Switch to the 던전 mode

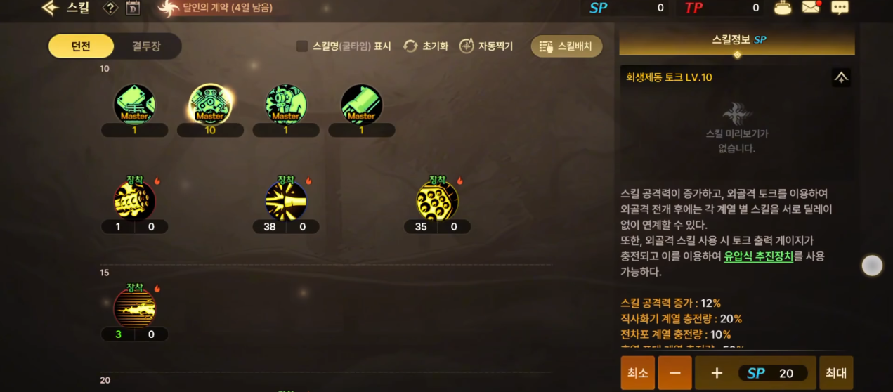81,46
